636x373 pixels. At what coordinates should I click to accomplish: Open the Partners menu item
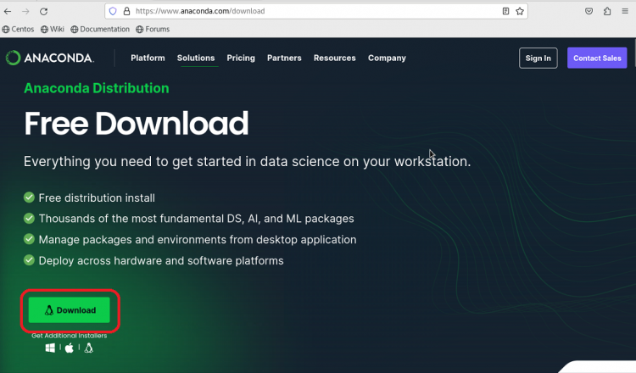click(284, 58)
